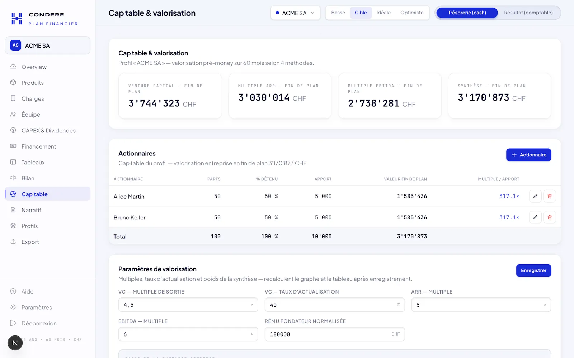574x358 pixels.
Task: Click the Bilan balance scale icon
Action: [13, 178]
